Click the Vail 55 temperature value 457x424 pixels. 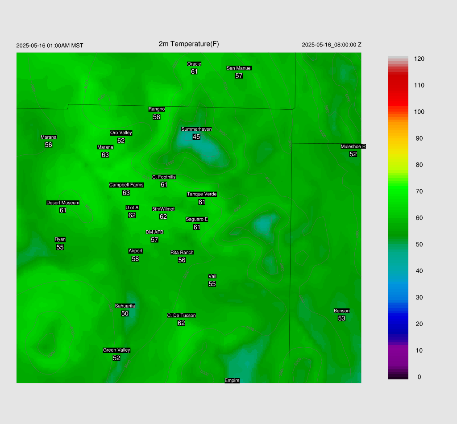point(212,284)
